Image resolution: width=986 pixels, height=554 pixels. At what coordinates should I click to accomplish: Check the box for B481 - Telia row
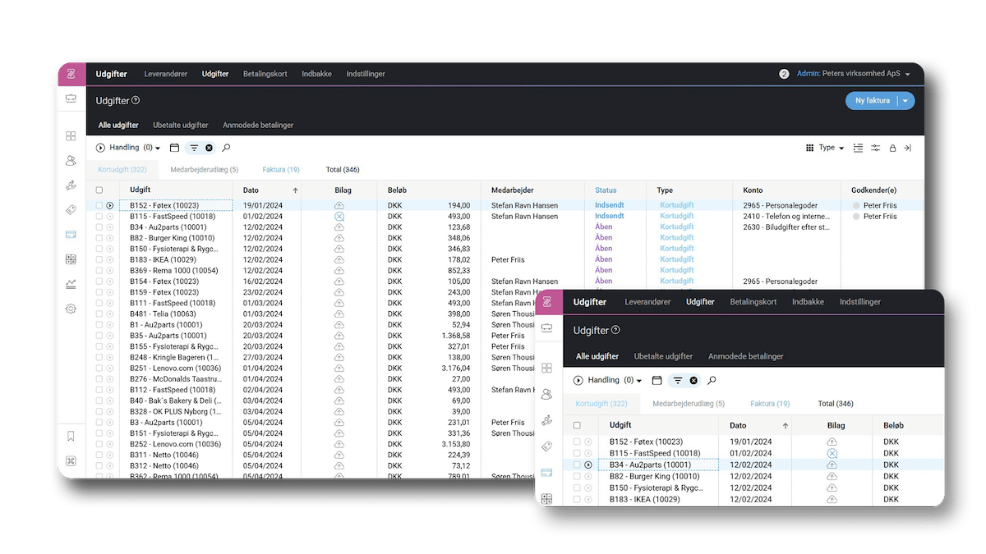tap(99, 314)
